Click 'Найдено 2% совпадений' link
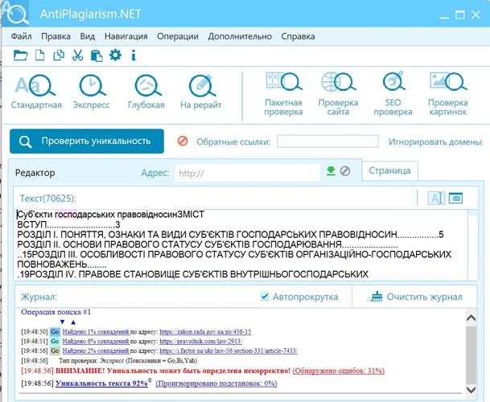The height and width of the screenshot is (402, 490). tap(96, 351)
